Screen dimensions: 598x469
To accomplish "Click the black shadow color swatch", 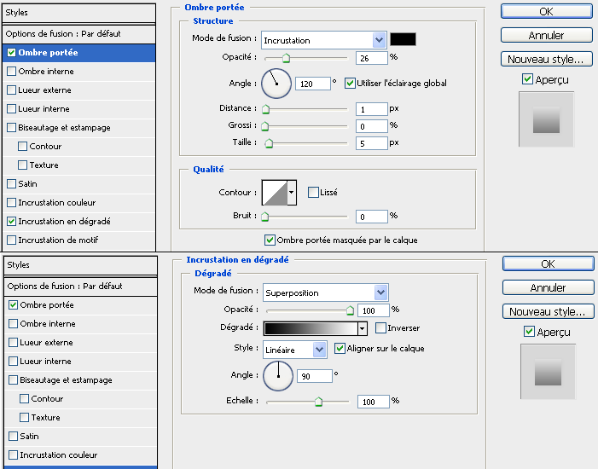I will pyautogui.click(x=403, y=40).
